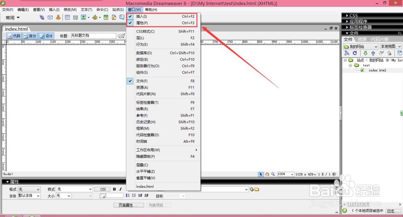This screenshot has width=403, height=217.
Task: Choose CSS样式(C) from the Window menu
Action: click(x=163, y=31)
